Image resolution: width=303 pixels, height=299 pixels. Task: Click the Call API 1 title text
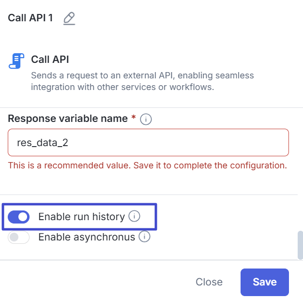pos(30,19)
